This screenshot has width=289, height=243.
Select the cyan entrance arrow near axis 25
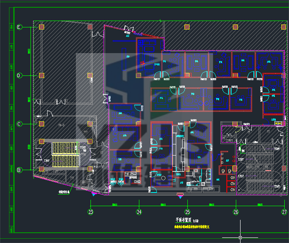180,196
